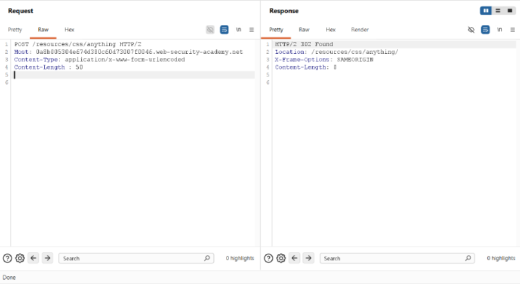Open the Request panel hamburger menu
Image resolution: width=520 pixels, height=284 pixels.
pyautogui.click(x=252, y=30)
